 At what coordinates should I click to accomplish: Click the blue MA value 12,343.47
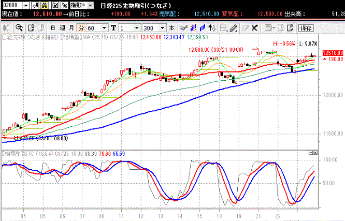point(174,37)
